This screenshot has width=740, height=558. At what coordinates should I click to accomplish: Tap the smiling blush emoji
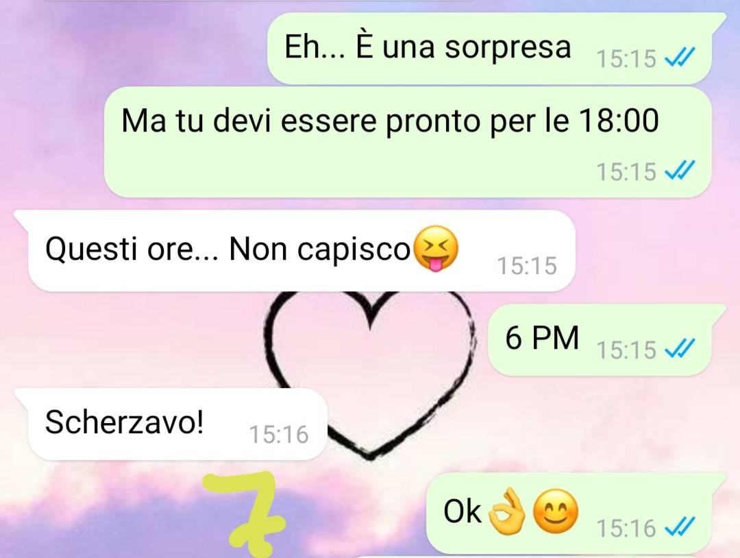[556, 511]
